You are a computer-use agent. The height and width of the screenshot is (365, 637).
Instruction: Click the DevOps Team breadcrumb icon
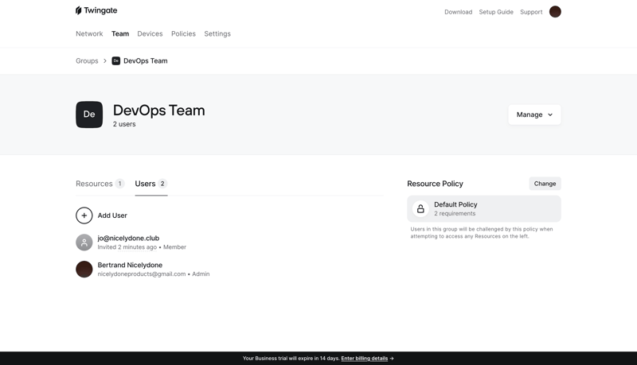point(115,60)
